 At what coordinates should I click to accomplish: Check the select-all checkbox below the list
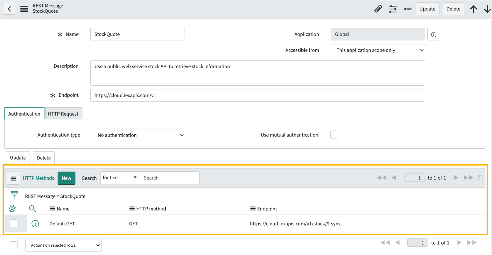tap(14, 245)
